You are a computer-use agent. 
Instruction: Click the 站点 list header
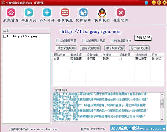click(x=26, y=31)
